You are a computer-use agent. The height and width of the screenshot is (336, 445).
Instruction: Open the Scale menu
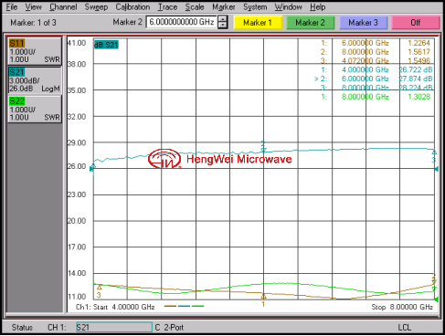[x=195, y=6]
